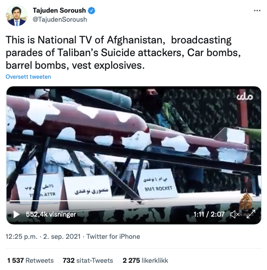The height and width of the screenshot is (270, 267).
Task: Seek along the video progress bar
Action: tap(134, 201)
